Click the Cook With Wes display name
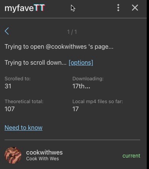 point(42,159)
